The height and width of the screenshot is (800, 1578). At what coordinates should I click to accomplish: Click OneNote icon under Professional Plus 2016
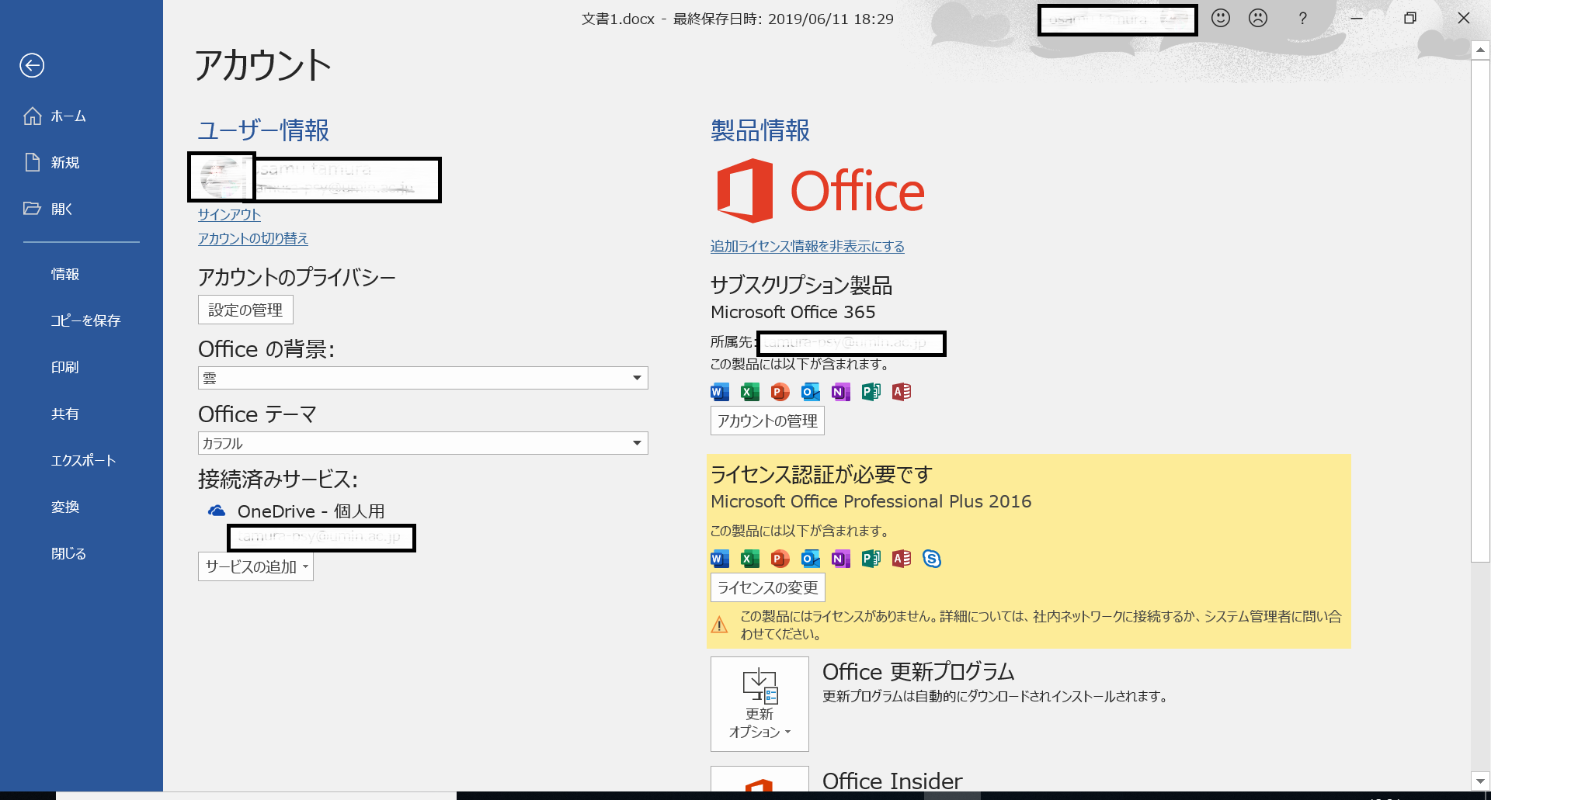(x=841, y=559)
